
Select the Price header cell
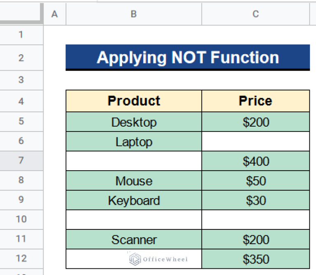click(256, 101)
